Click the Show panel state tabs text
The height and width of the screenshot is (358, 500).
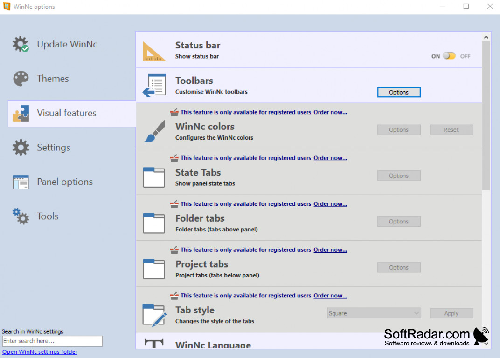coord(205,183)
